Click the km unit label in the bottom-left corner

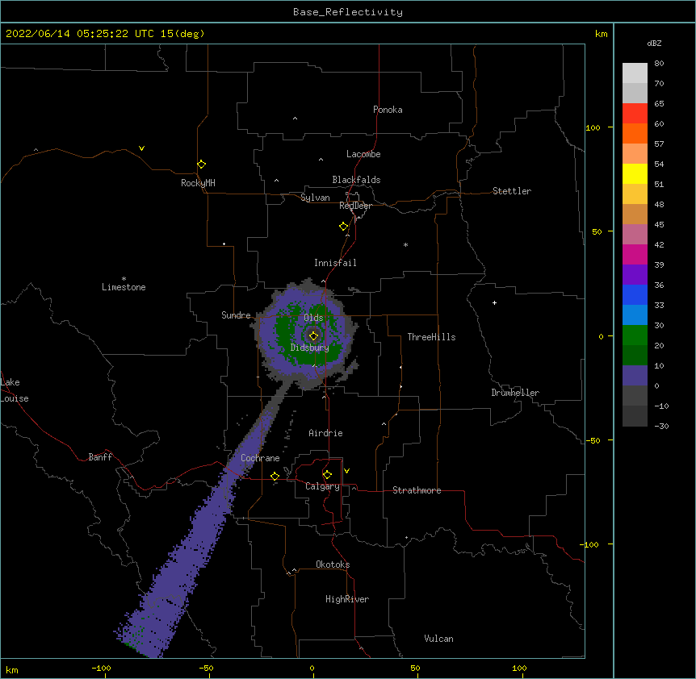point(12,669)
